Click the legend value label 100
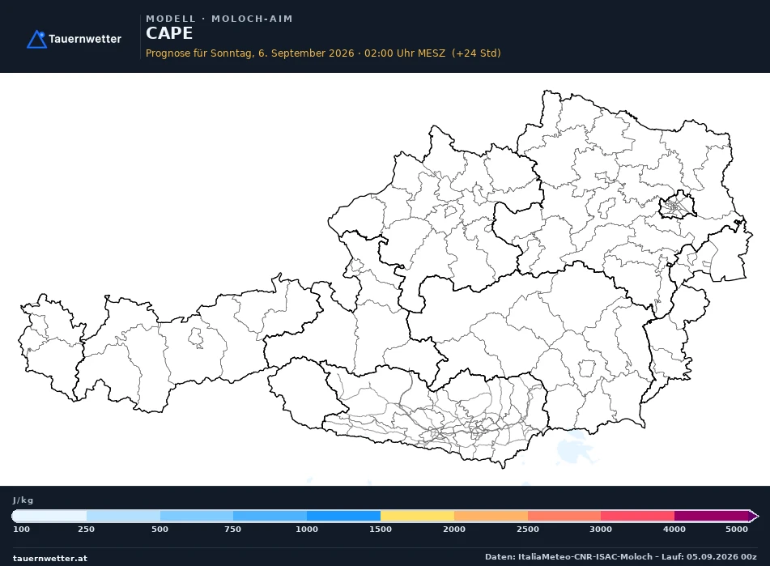Image resolution: width=770 pixels, height=566 pixels. tap(21, 530)
